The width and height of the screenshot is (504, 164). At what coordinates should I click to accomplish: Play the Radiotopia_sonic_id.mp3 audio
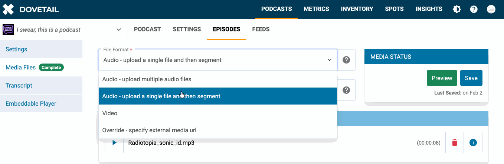114,143
